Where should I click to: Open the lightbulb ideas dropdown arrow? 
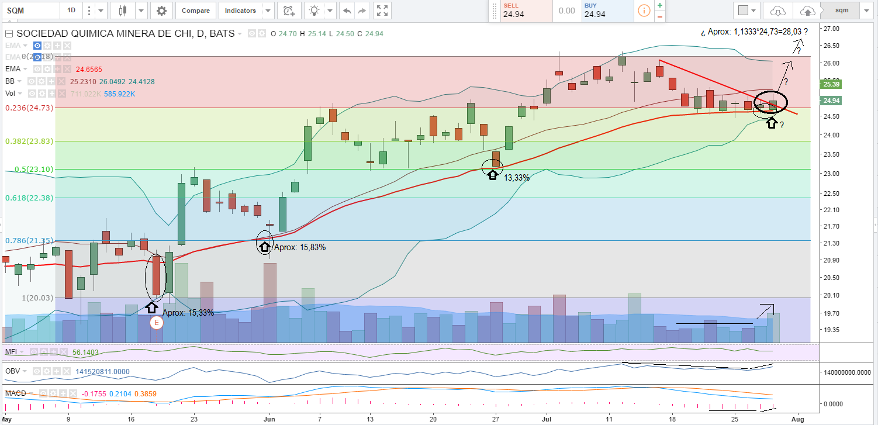click(330, 11)
